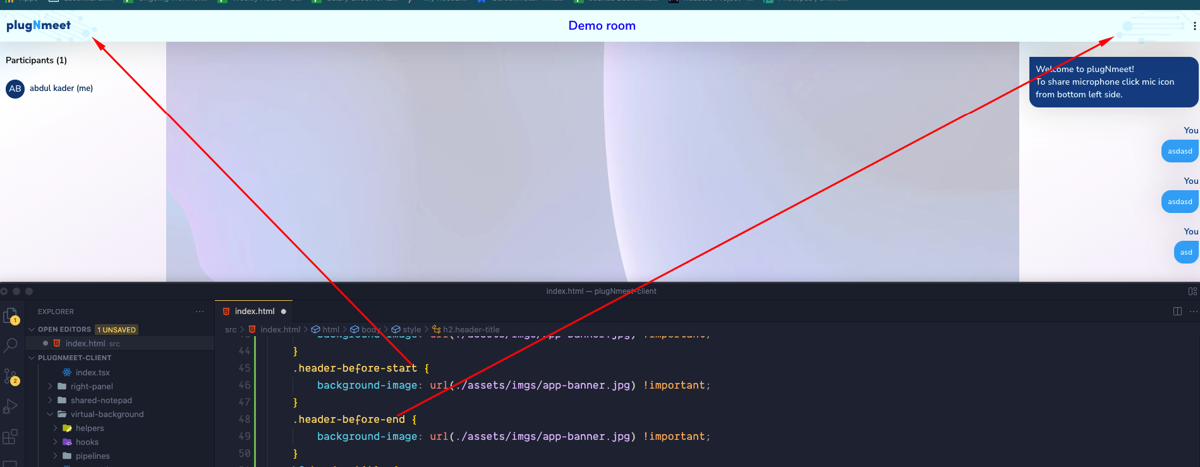Split the editor right
Image resolution: width=1200 pixels, height=467 pixels.
click(x=1177, y=312)
